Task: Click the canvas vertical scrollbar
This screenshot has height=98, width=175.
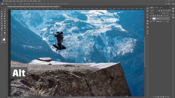Action: click(145, 52)
